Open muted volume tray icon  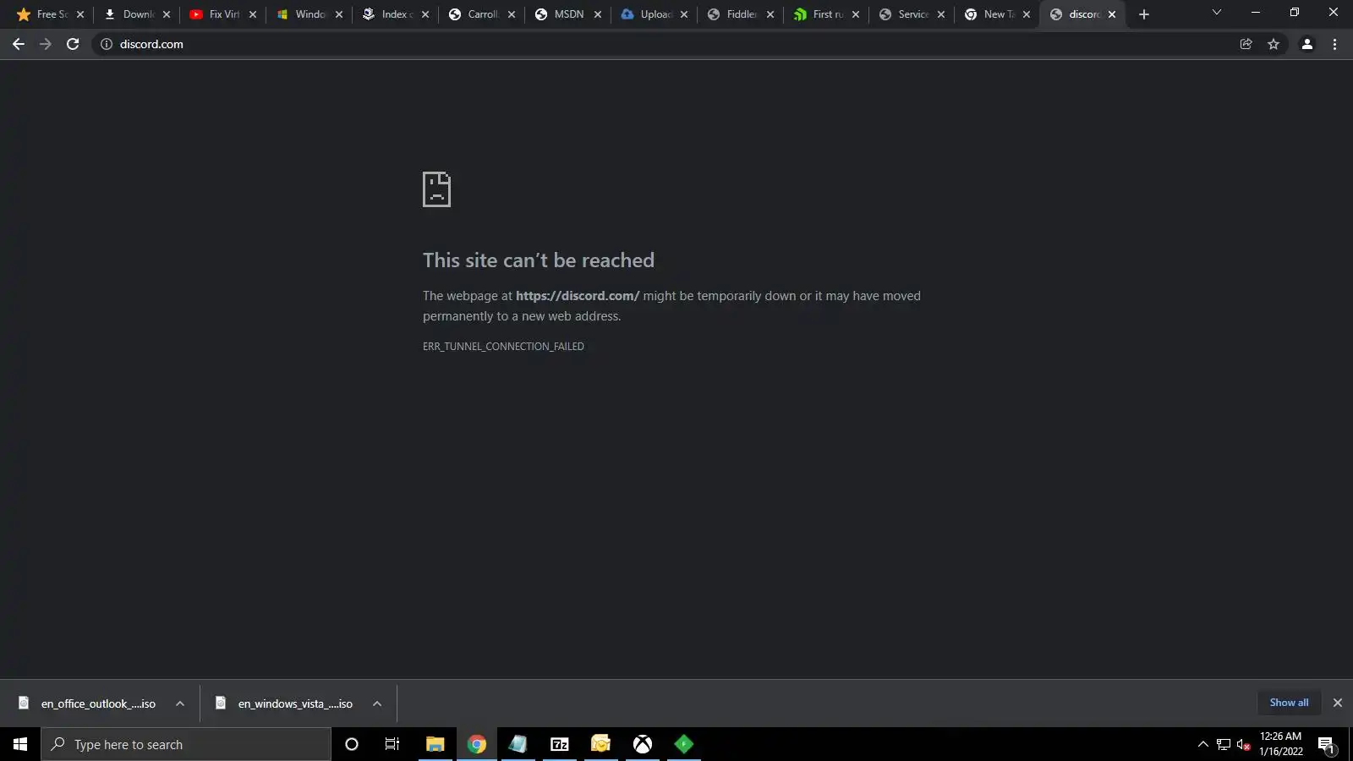(x=1244, y=744)
